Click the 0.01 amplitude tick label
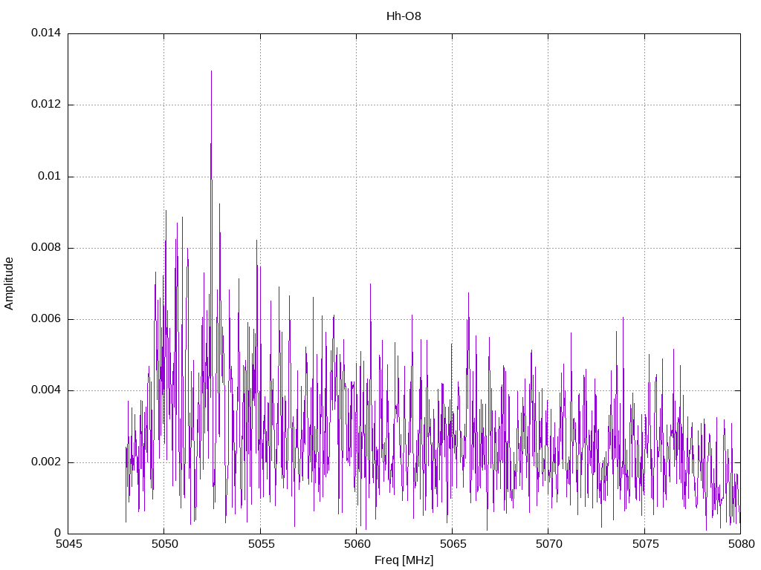Screen dimensions: 761x570 click(49, 177)
